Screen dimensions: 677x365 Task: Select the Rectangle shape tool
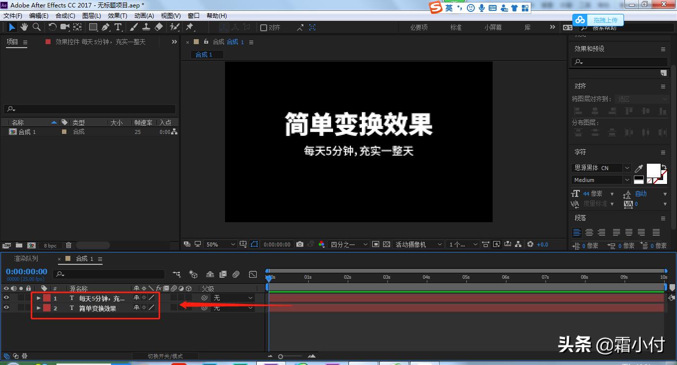[x=93, y=27]
